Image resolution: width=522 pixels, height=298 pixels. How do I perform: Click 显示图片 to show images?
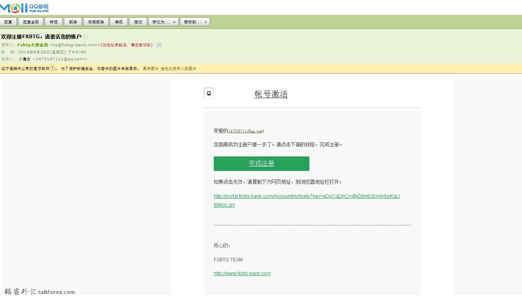pyautogui.click(x=151, y=69)
